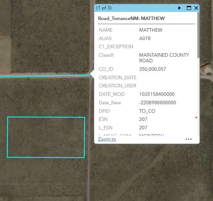Select the MAINTAINED COUNTY ROAD classification value
This screenshot has width=213, height=201.
[164, 58]
